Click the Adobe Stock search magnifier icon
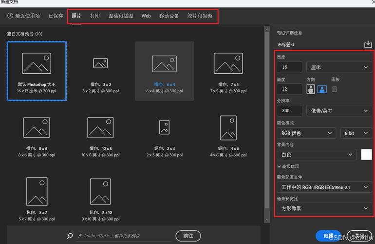 [70, 236]
